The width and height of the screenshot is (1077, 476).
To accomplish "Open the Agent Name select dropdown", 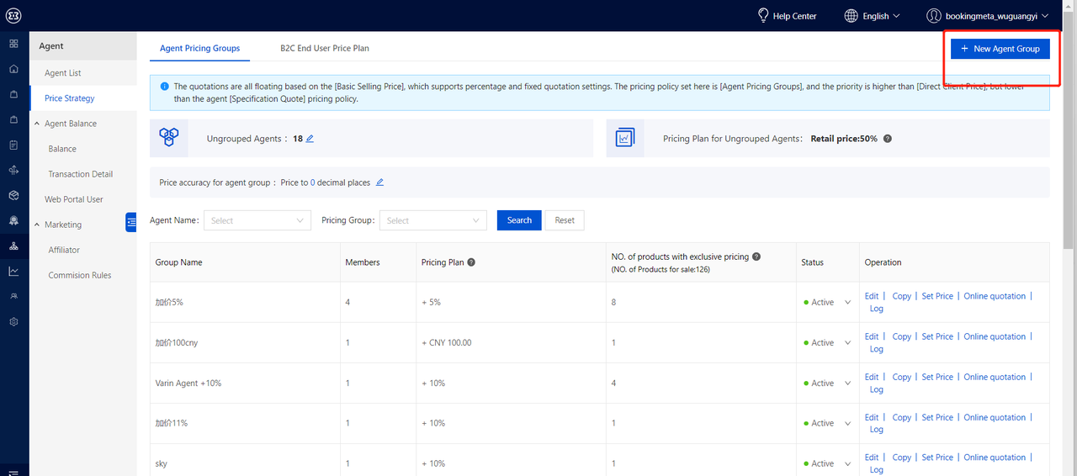I will pyautogui.click(x=257, y=220).
